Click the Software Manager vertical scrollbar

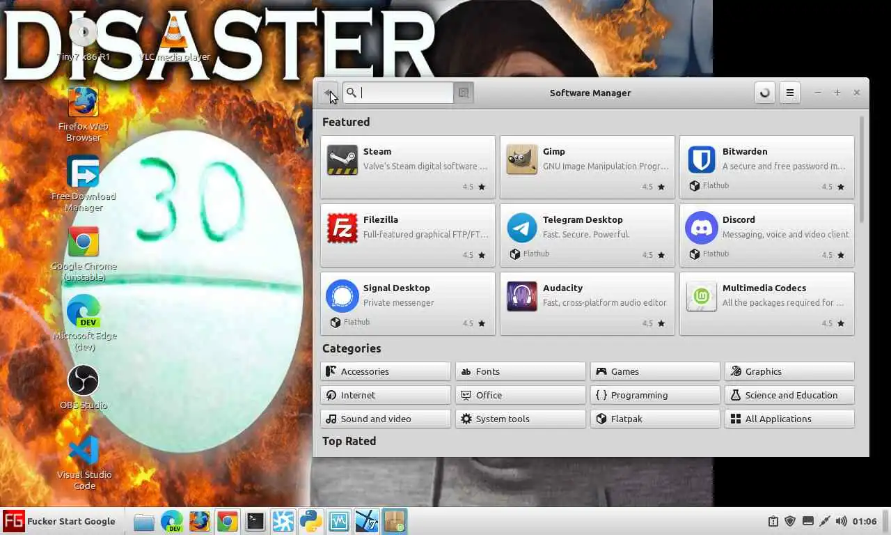point(862,169)
